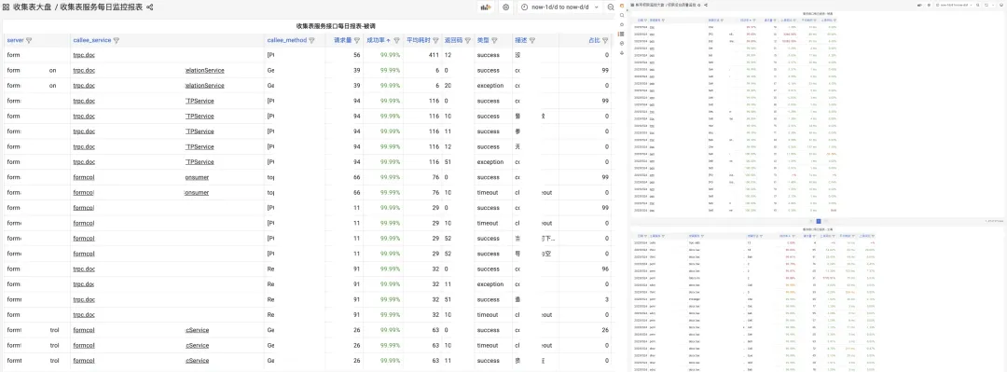
Task: Click the add panel chart icon
Action: pos(486,7)
